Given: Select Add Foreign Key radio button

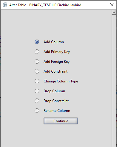Looking at the screenshot, I should click(x=37, y=62).
